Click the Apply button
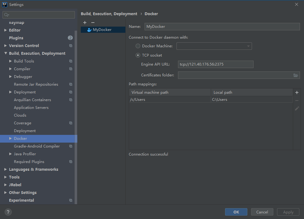Viewport: 304px width, 219px height. [288, 212]
